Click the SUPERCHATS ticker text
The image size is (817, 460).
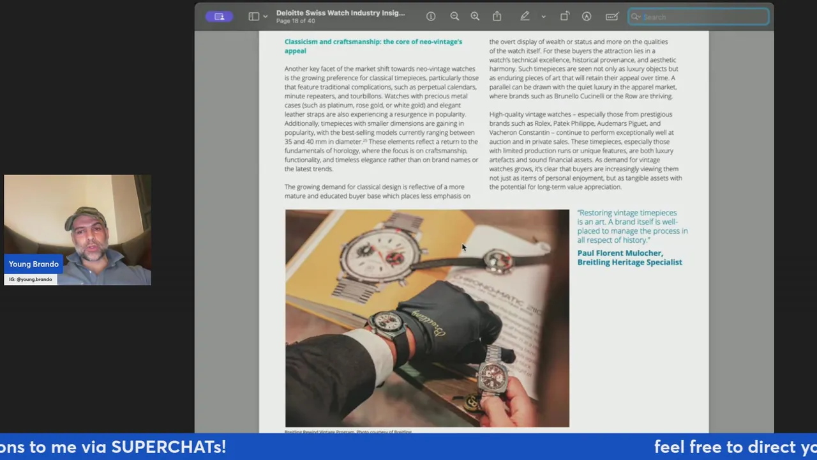(113, 447)
